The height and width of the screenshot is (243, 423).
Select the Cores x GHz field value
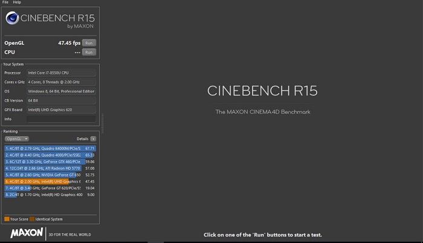61,82
